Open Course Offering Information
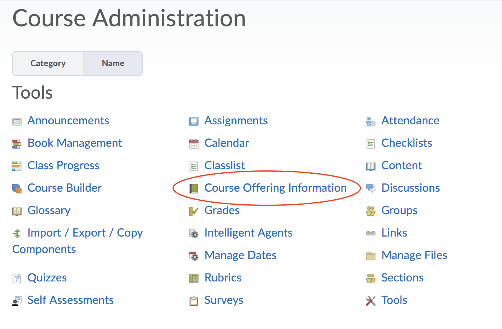The width and height of the screenshot is (502, 329). pos(275,188)
